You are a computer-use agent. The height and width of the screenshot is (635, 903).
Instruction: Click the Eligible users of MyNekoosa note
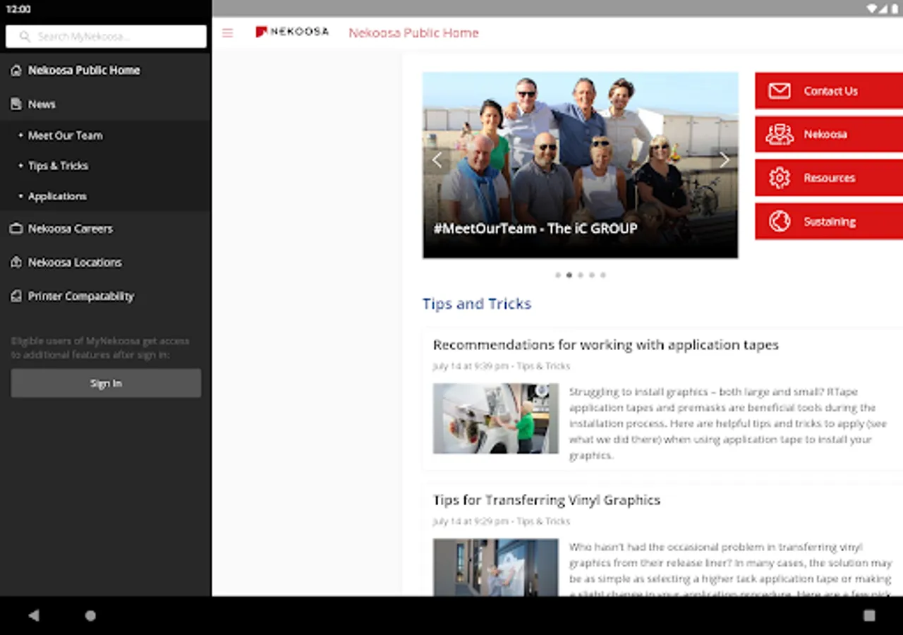(100, 348)
